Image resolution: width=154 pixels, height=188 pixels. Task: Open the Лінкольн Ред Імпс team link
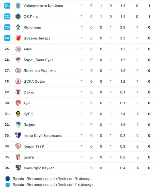coord(40,70)
